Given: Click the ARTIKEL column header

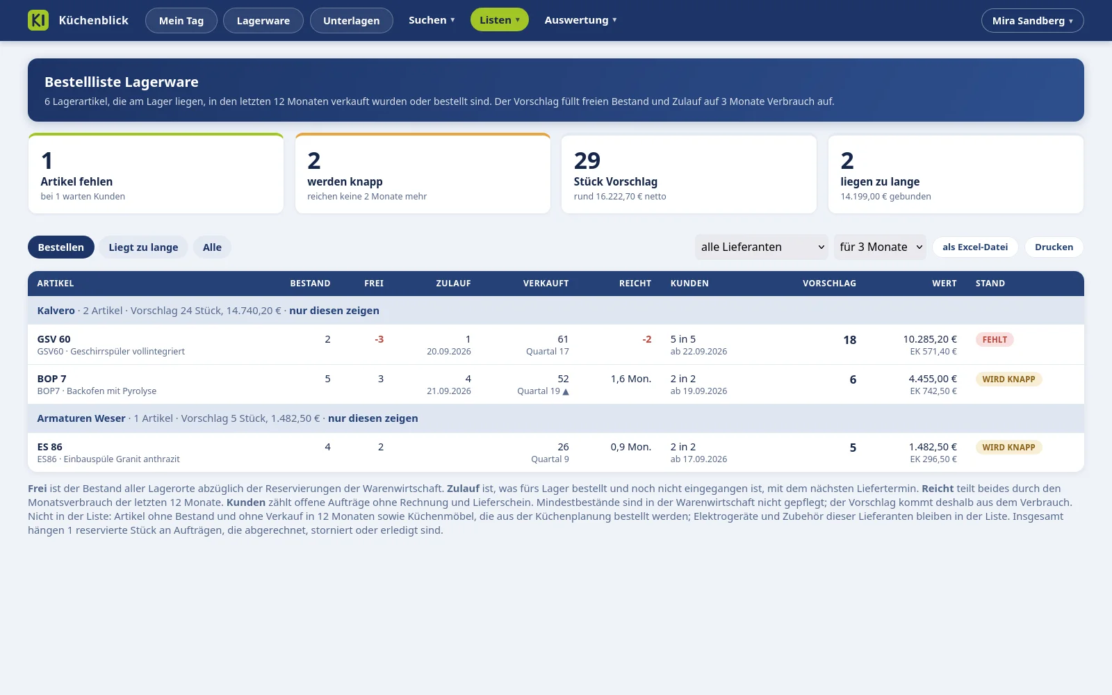Looking at the screenshot, I should pyautogui.click(x=56, y=284).
